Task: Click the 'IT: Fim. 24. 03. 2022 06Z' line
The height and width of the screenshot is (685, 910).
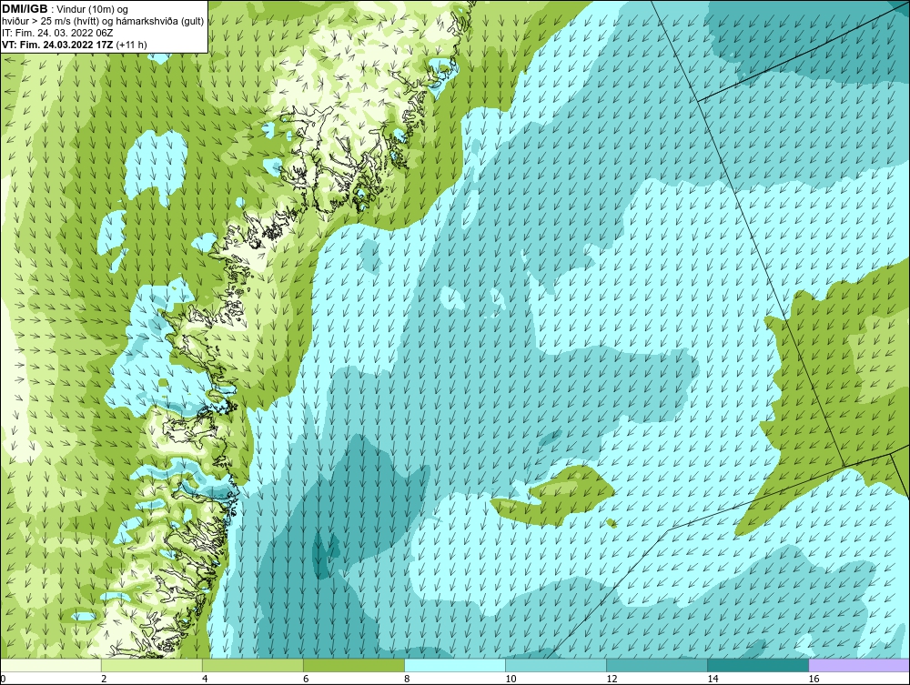Action: coord(56,33)
